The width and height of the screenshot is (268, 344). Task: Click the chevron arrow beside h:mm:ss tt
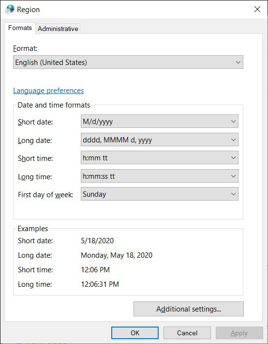(233, 176)
